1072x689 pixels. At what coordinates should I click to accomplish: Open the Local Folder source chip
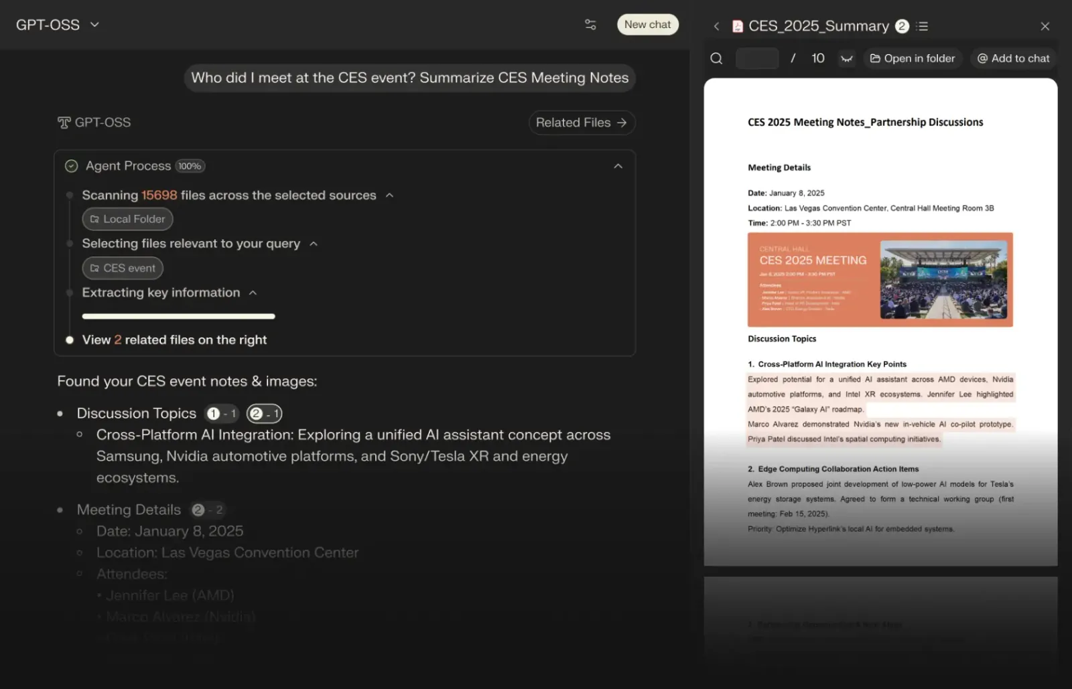point(127,219)
